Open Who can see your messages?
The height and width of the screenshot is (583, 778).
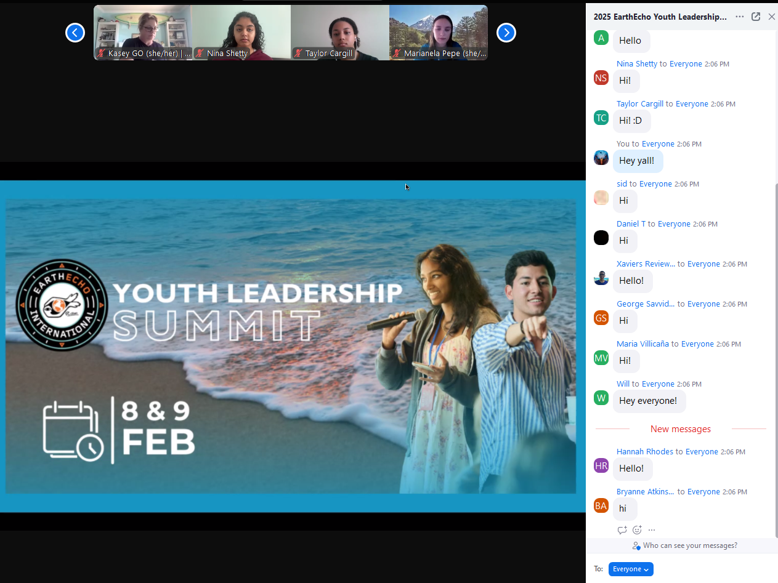coord(690,545)
